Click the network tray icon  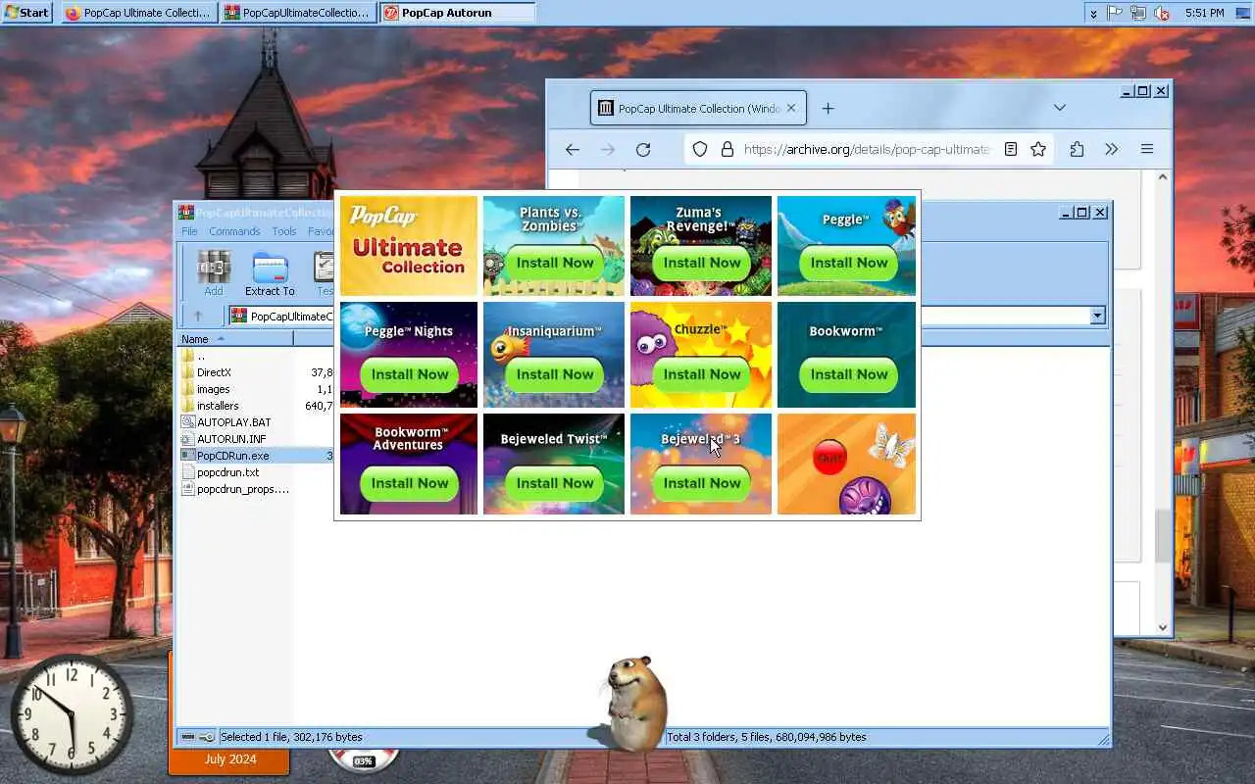point(1138,13)
